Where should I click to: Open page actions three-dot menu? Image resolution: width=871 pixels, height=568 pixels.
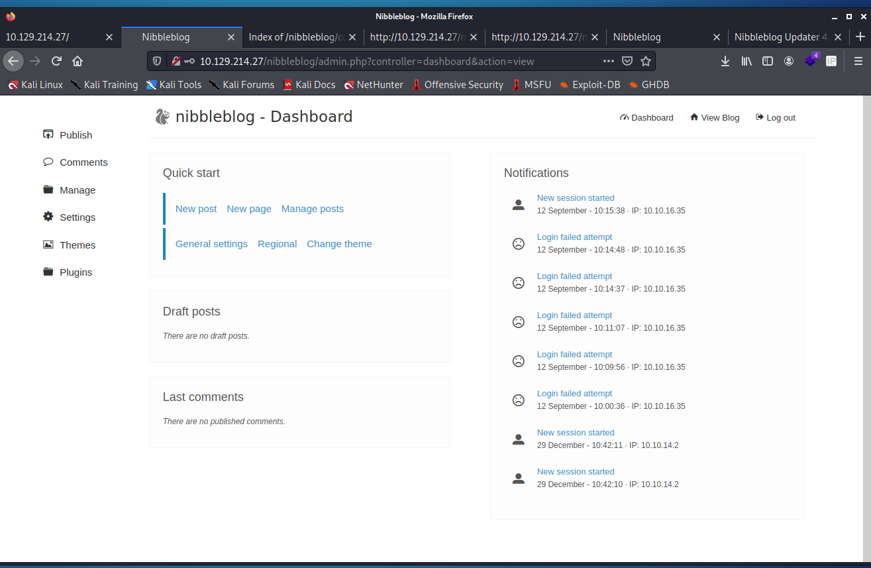tap(608, 61)
